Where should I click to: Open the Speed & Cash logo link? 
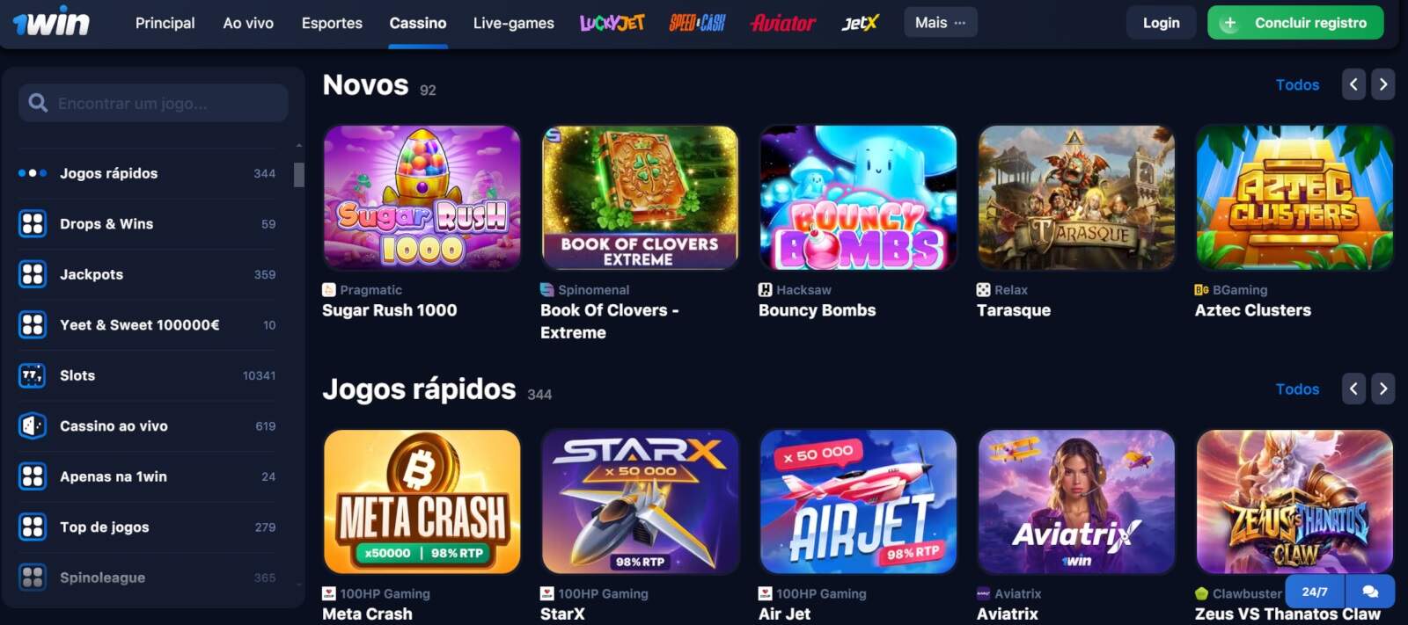point(697,23)
